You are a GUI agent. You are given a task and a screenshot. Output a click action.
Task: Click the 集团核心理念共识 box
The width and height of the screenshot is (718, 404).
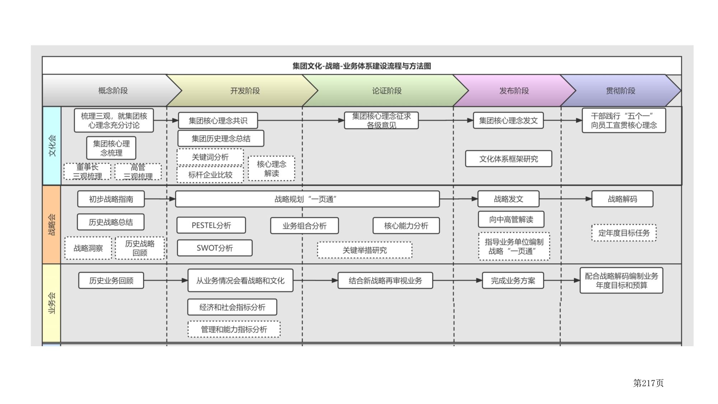point(218,121)
